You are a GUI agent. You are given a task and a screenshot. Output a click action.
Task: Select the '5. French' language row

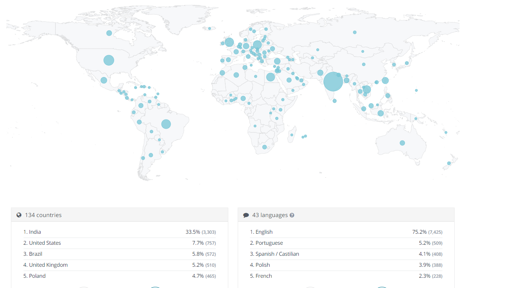346,276
